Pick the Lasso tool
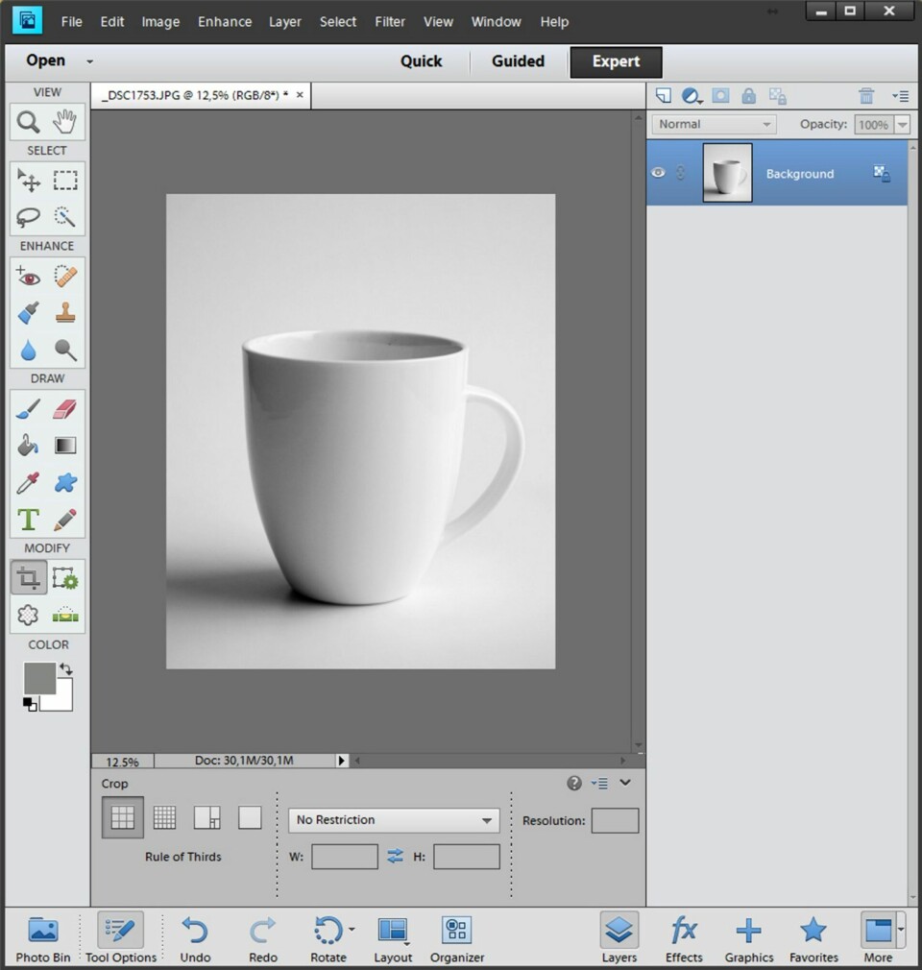The height and width of the screenshot is (970, 922). pyautogui.click(x=29, y=217)
